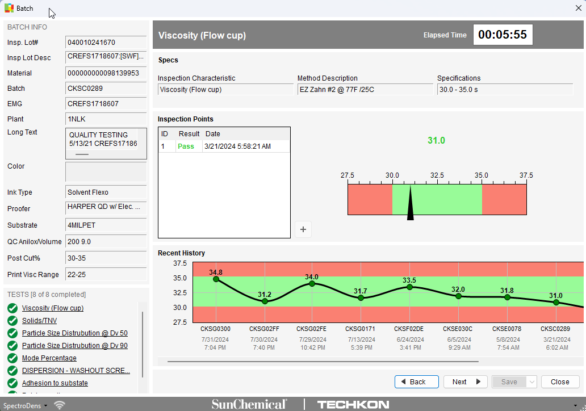Select the 33.5 data point on history chart

click(x=409, y=287)
